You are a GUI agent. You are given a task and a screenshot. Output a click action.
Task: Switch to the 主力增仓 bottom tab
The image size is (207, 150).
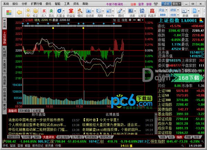pos(77,137)
